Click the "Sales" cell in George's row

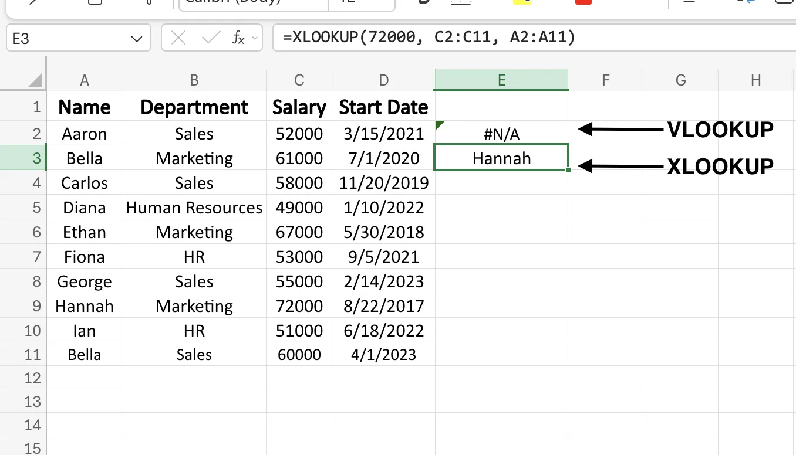coord(194,281)
